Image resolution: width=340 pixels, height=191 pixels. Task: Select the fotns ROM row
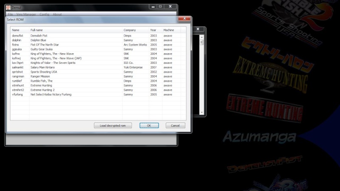[x=98, y=45]
